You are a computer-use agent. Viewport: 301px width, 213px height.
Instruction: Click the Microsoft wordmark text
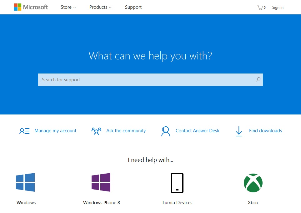[36, 7]
